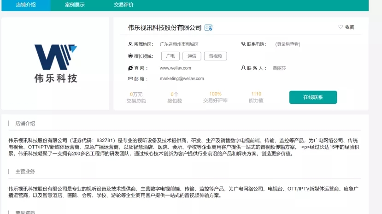Click the region text 广东省惠州市惠城区
382x214 pixels.
point(179,44)
